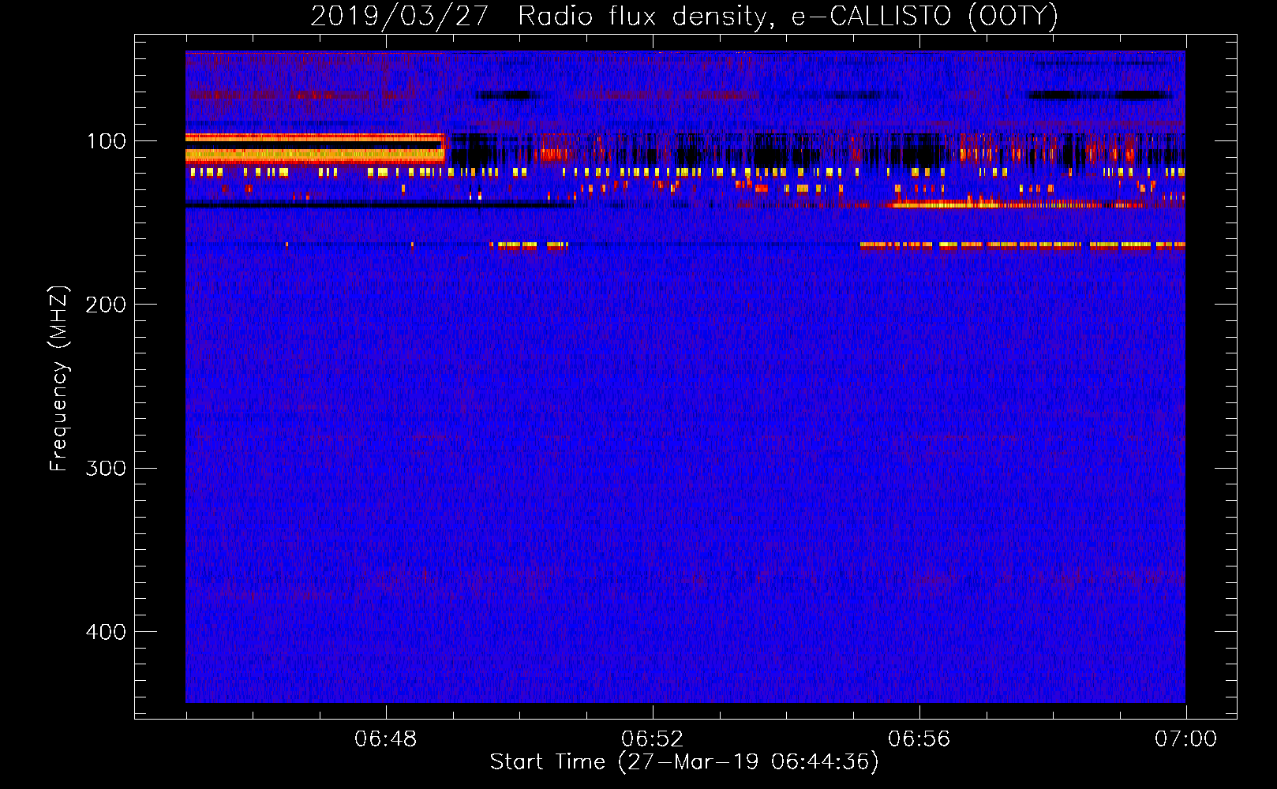Click the "Frequency (MHZ)" y-axis label
This screenshot has width=1277, height=789.
[x=59, y=379]
